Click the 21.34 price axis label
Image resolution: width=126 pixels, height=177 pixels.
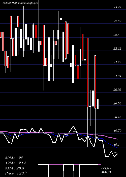[x=117, y=76]
